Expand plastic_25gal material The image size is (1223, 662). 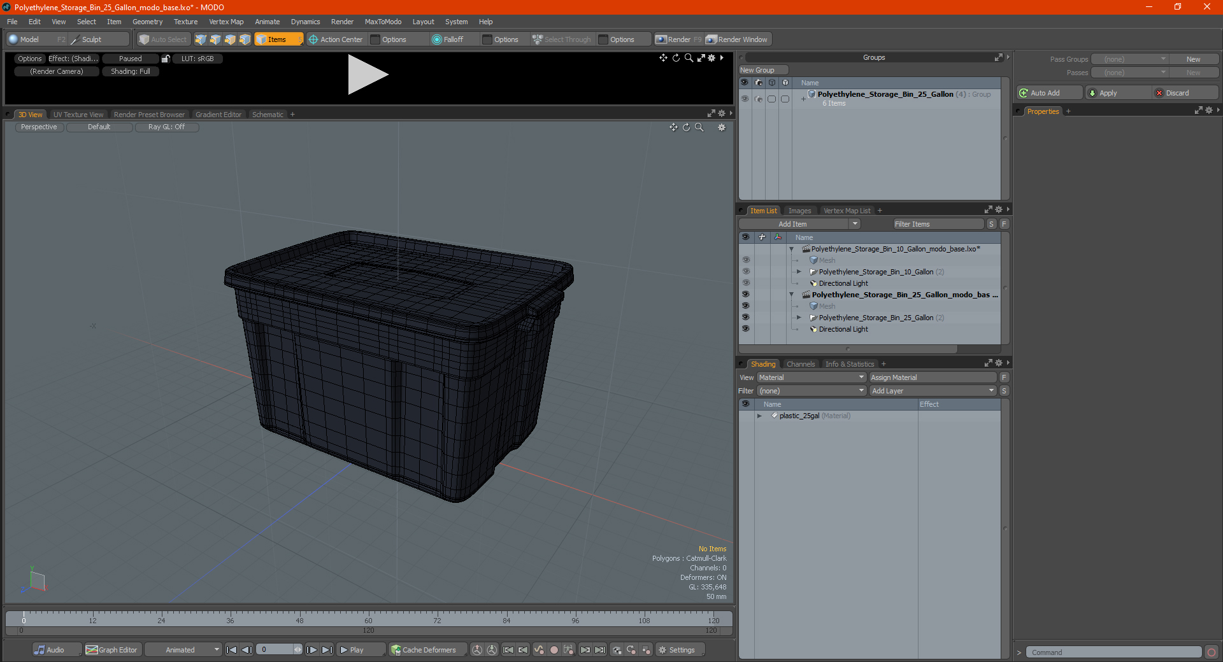pyautogui.click(x=759, y=416)
